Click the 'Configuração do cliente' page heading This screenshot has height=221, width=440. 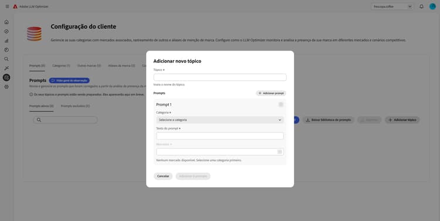tap(83, 26)
